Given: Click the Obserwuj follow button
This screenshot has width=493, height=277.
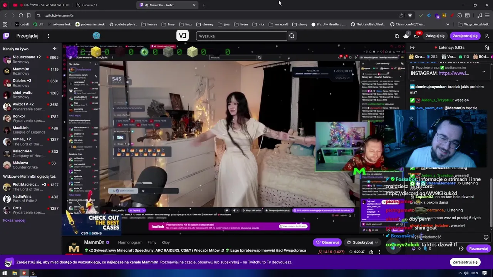Looking at the screenshot, I should tap(327, 242).
